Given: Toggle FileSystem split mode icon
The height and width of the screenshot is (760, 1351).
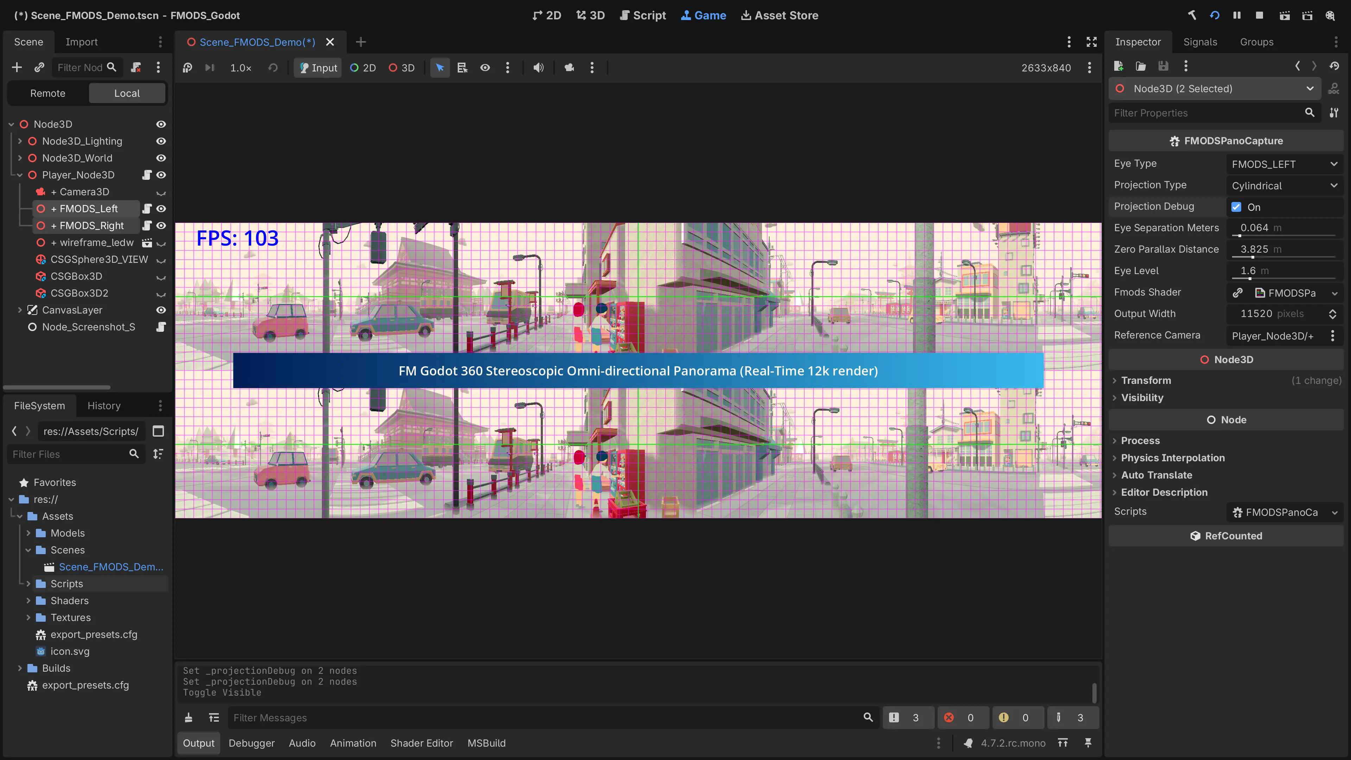Looking at the screenshot, I should click(158, 431).
